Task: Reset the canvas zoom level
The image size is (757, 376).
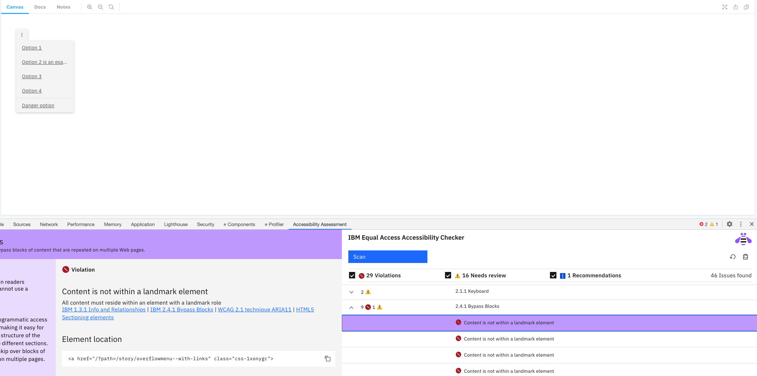Action: (x=111, y=6)
